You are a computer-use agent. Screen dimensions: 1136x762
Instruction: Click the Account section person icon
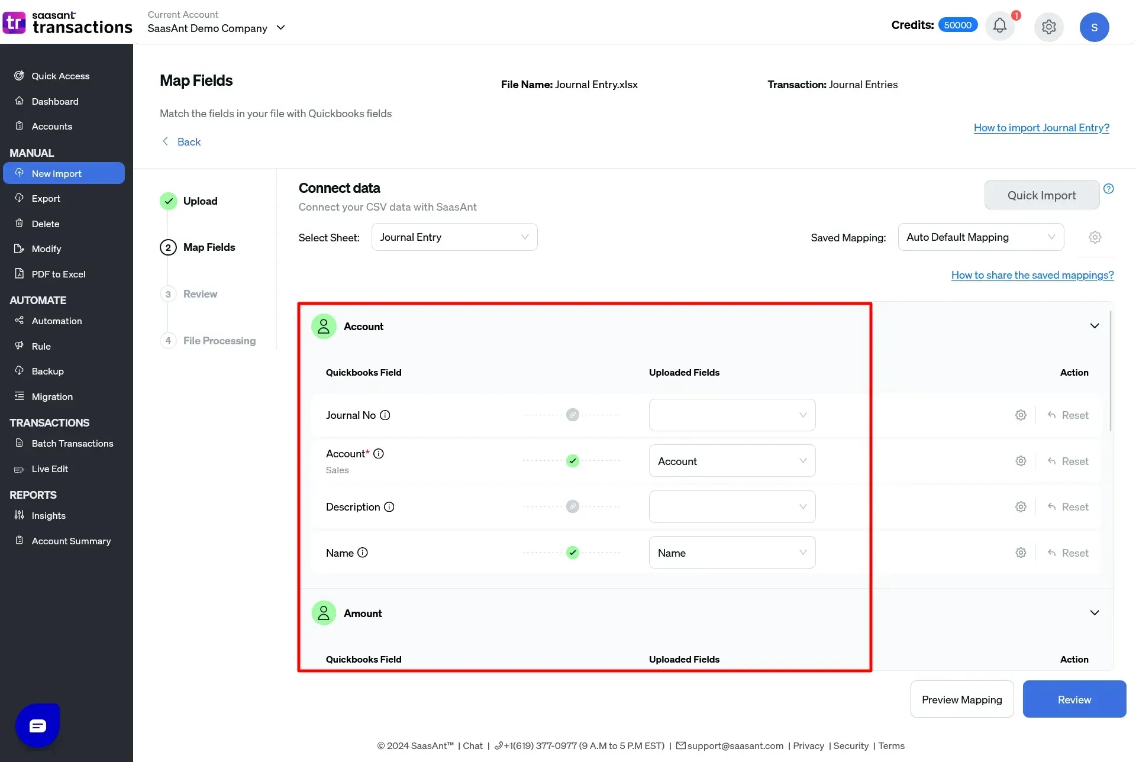[324, 327]
